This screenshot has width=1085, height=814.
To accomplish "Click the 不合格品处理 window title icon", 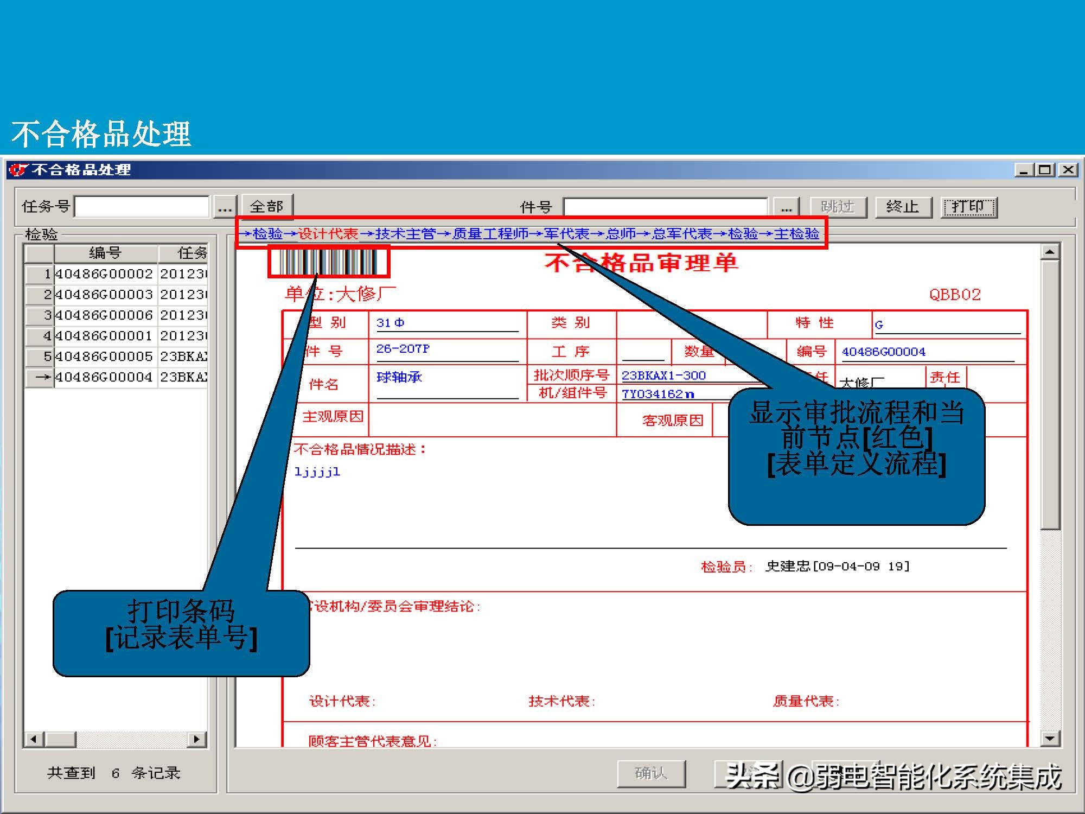I will pos(17,170).
